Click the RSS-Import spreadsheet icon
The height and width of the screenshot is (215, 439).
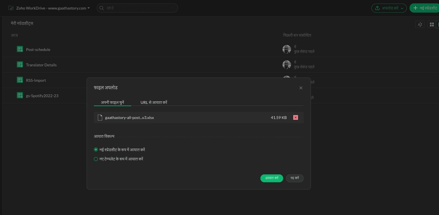(20, 80)
